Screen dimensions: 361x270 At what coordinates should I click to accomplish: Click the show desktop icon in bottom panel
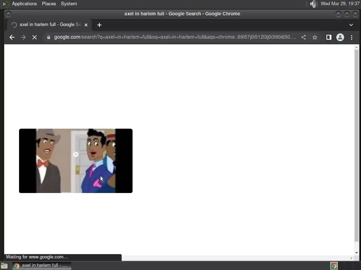(4, 266)
